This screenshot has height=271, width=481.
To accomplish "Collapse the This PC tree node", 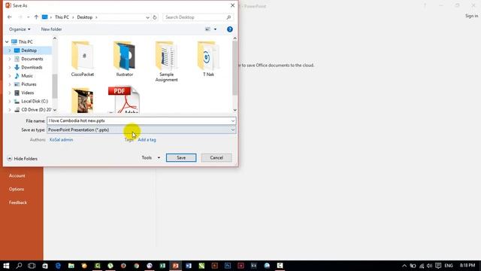I will pos(7,42).
